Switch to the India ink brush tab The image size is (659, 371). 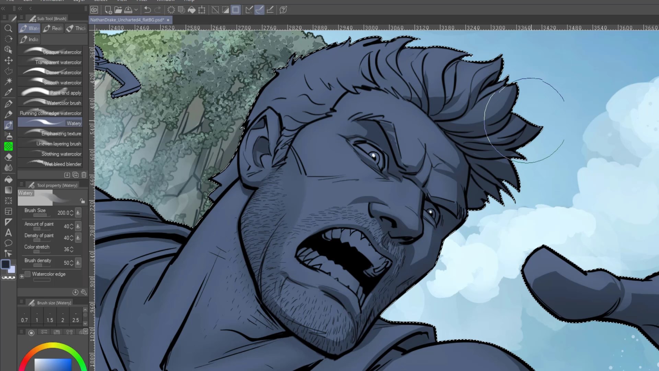[x=30, y=40]
